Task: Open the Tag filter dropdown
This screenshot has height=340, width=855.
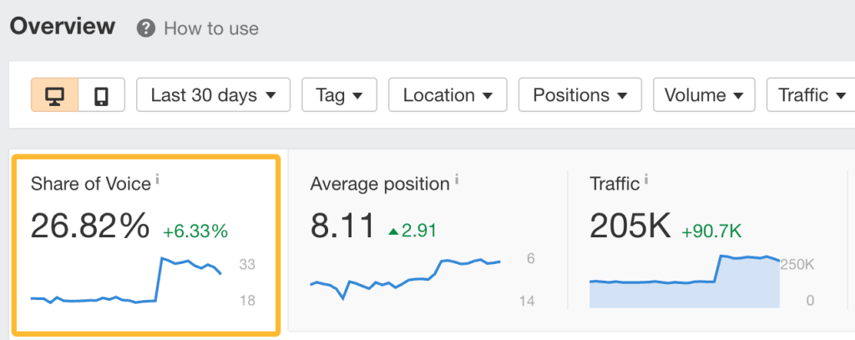Action: (339, 95)
